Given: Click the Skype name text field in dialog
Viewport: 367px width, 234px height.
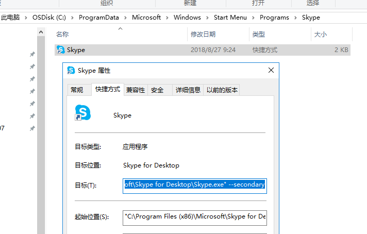Looking at the screenshot, I should (x=122, y=115).
